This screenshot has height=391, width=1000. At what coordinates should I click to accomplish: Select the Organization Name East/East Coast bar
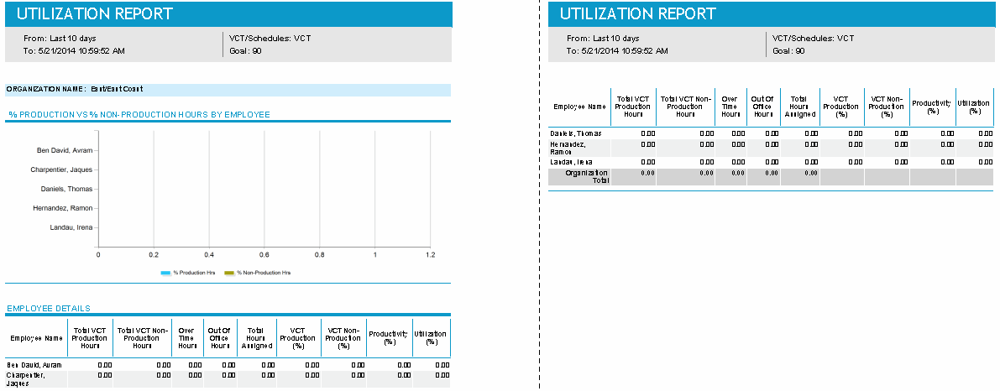(228, 89)
